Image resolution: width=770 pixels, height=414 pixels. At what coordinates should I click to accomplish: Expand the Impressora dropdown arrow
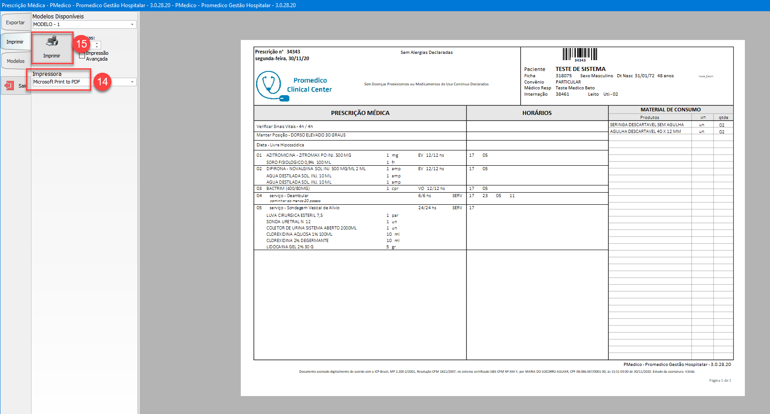[132, 82]
